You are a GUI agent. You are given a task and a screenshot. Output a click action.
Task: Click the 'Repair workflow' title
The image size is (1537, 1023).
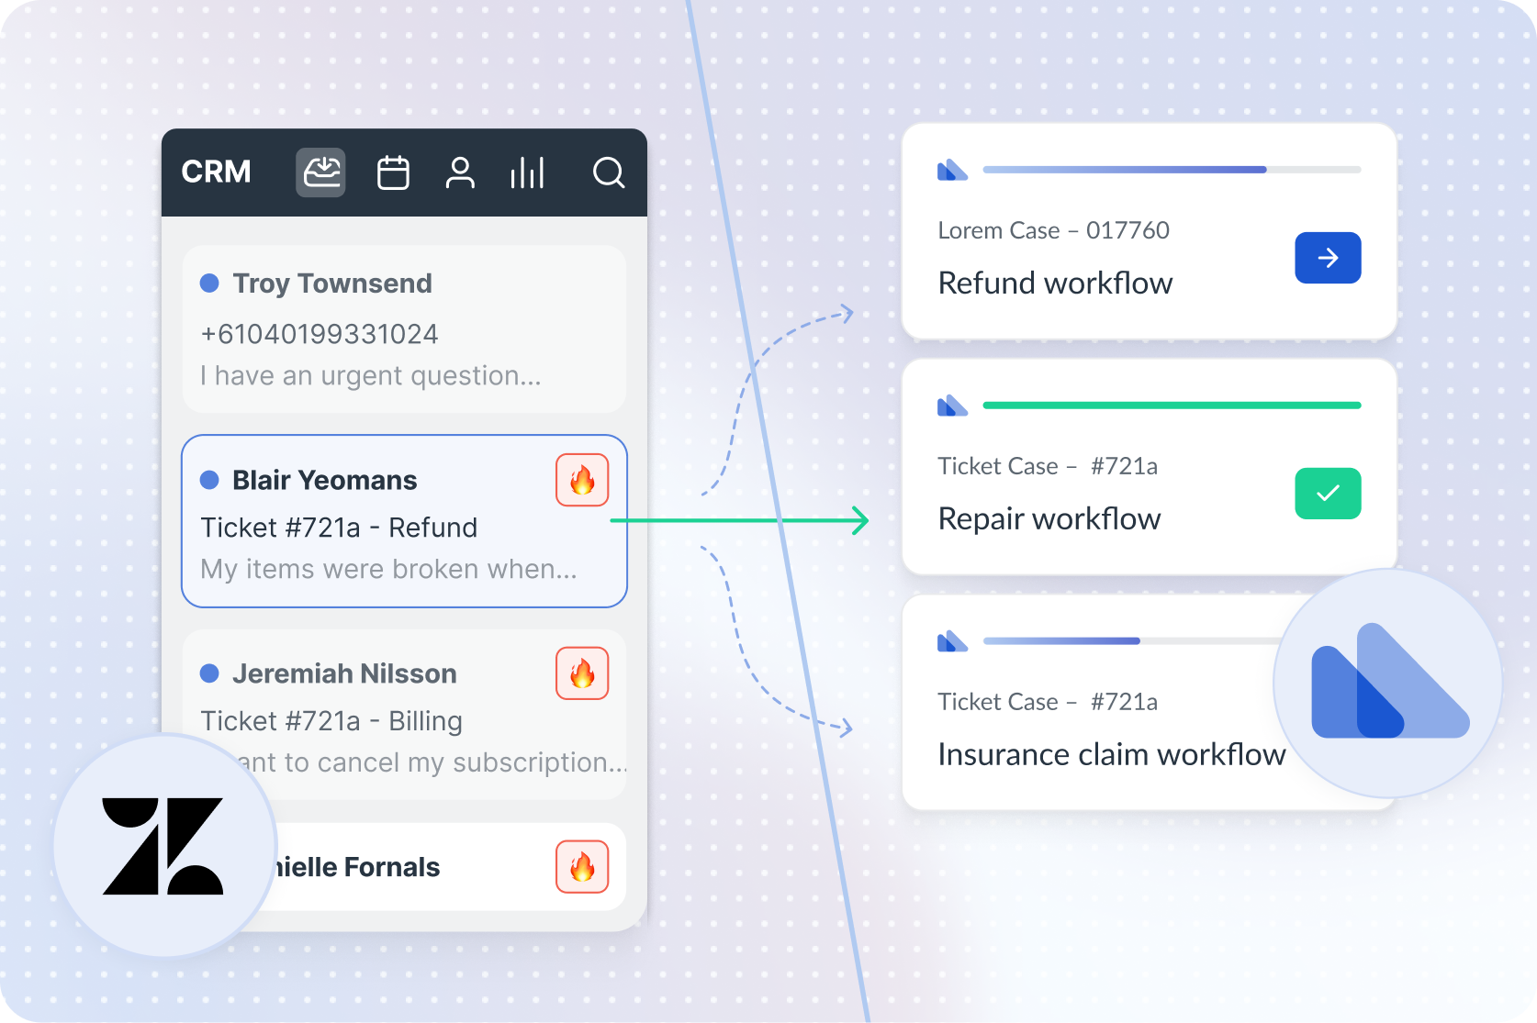pyautogui.click(x=1049, y=518)
